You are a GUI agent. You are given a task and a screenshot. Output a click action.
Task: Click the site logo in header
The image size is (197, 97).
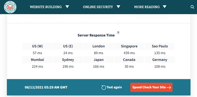[x=10, y=7]
